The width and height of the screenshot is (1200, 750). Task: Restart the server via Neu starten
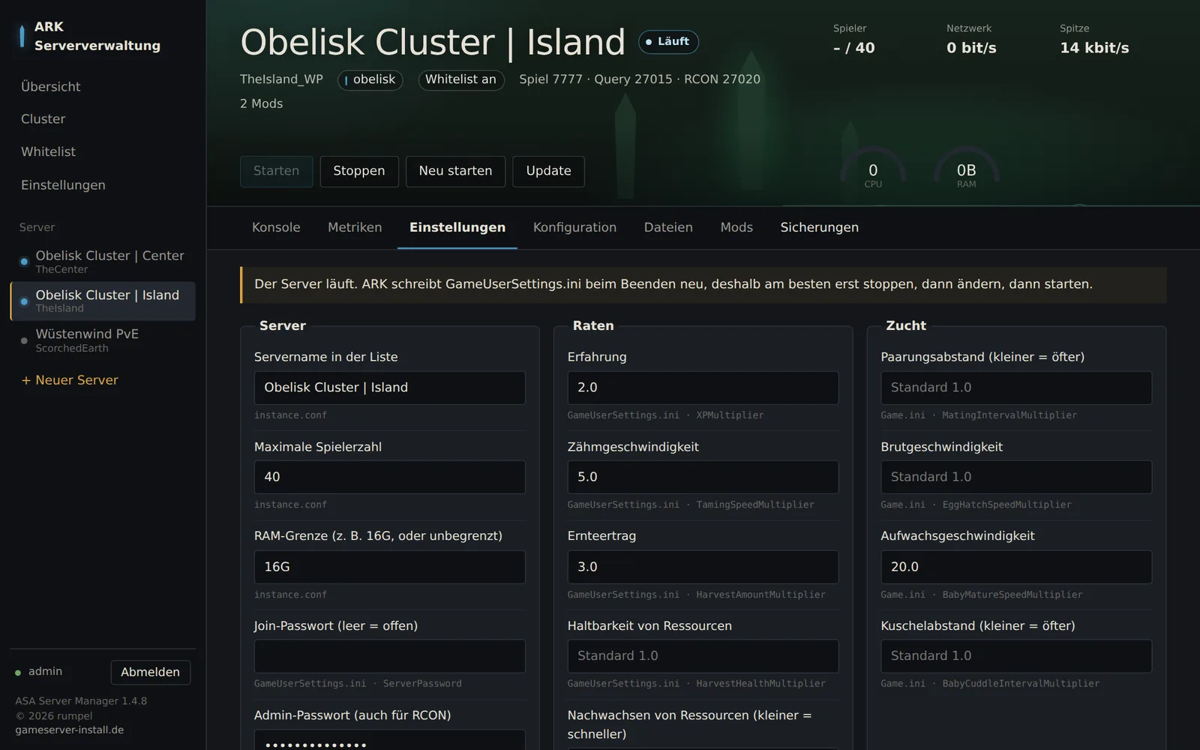pyautogui.click(x=455, y=171)
